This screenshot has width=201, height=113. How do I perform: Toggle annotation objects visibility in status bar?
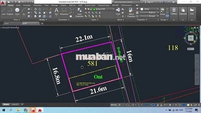(x=154, y=105)
